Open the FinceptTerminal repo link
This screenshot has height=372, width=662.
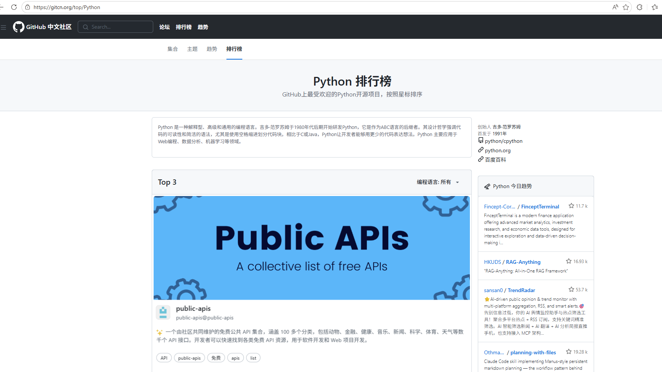click(x=540, y=207)
